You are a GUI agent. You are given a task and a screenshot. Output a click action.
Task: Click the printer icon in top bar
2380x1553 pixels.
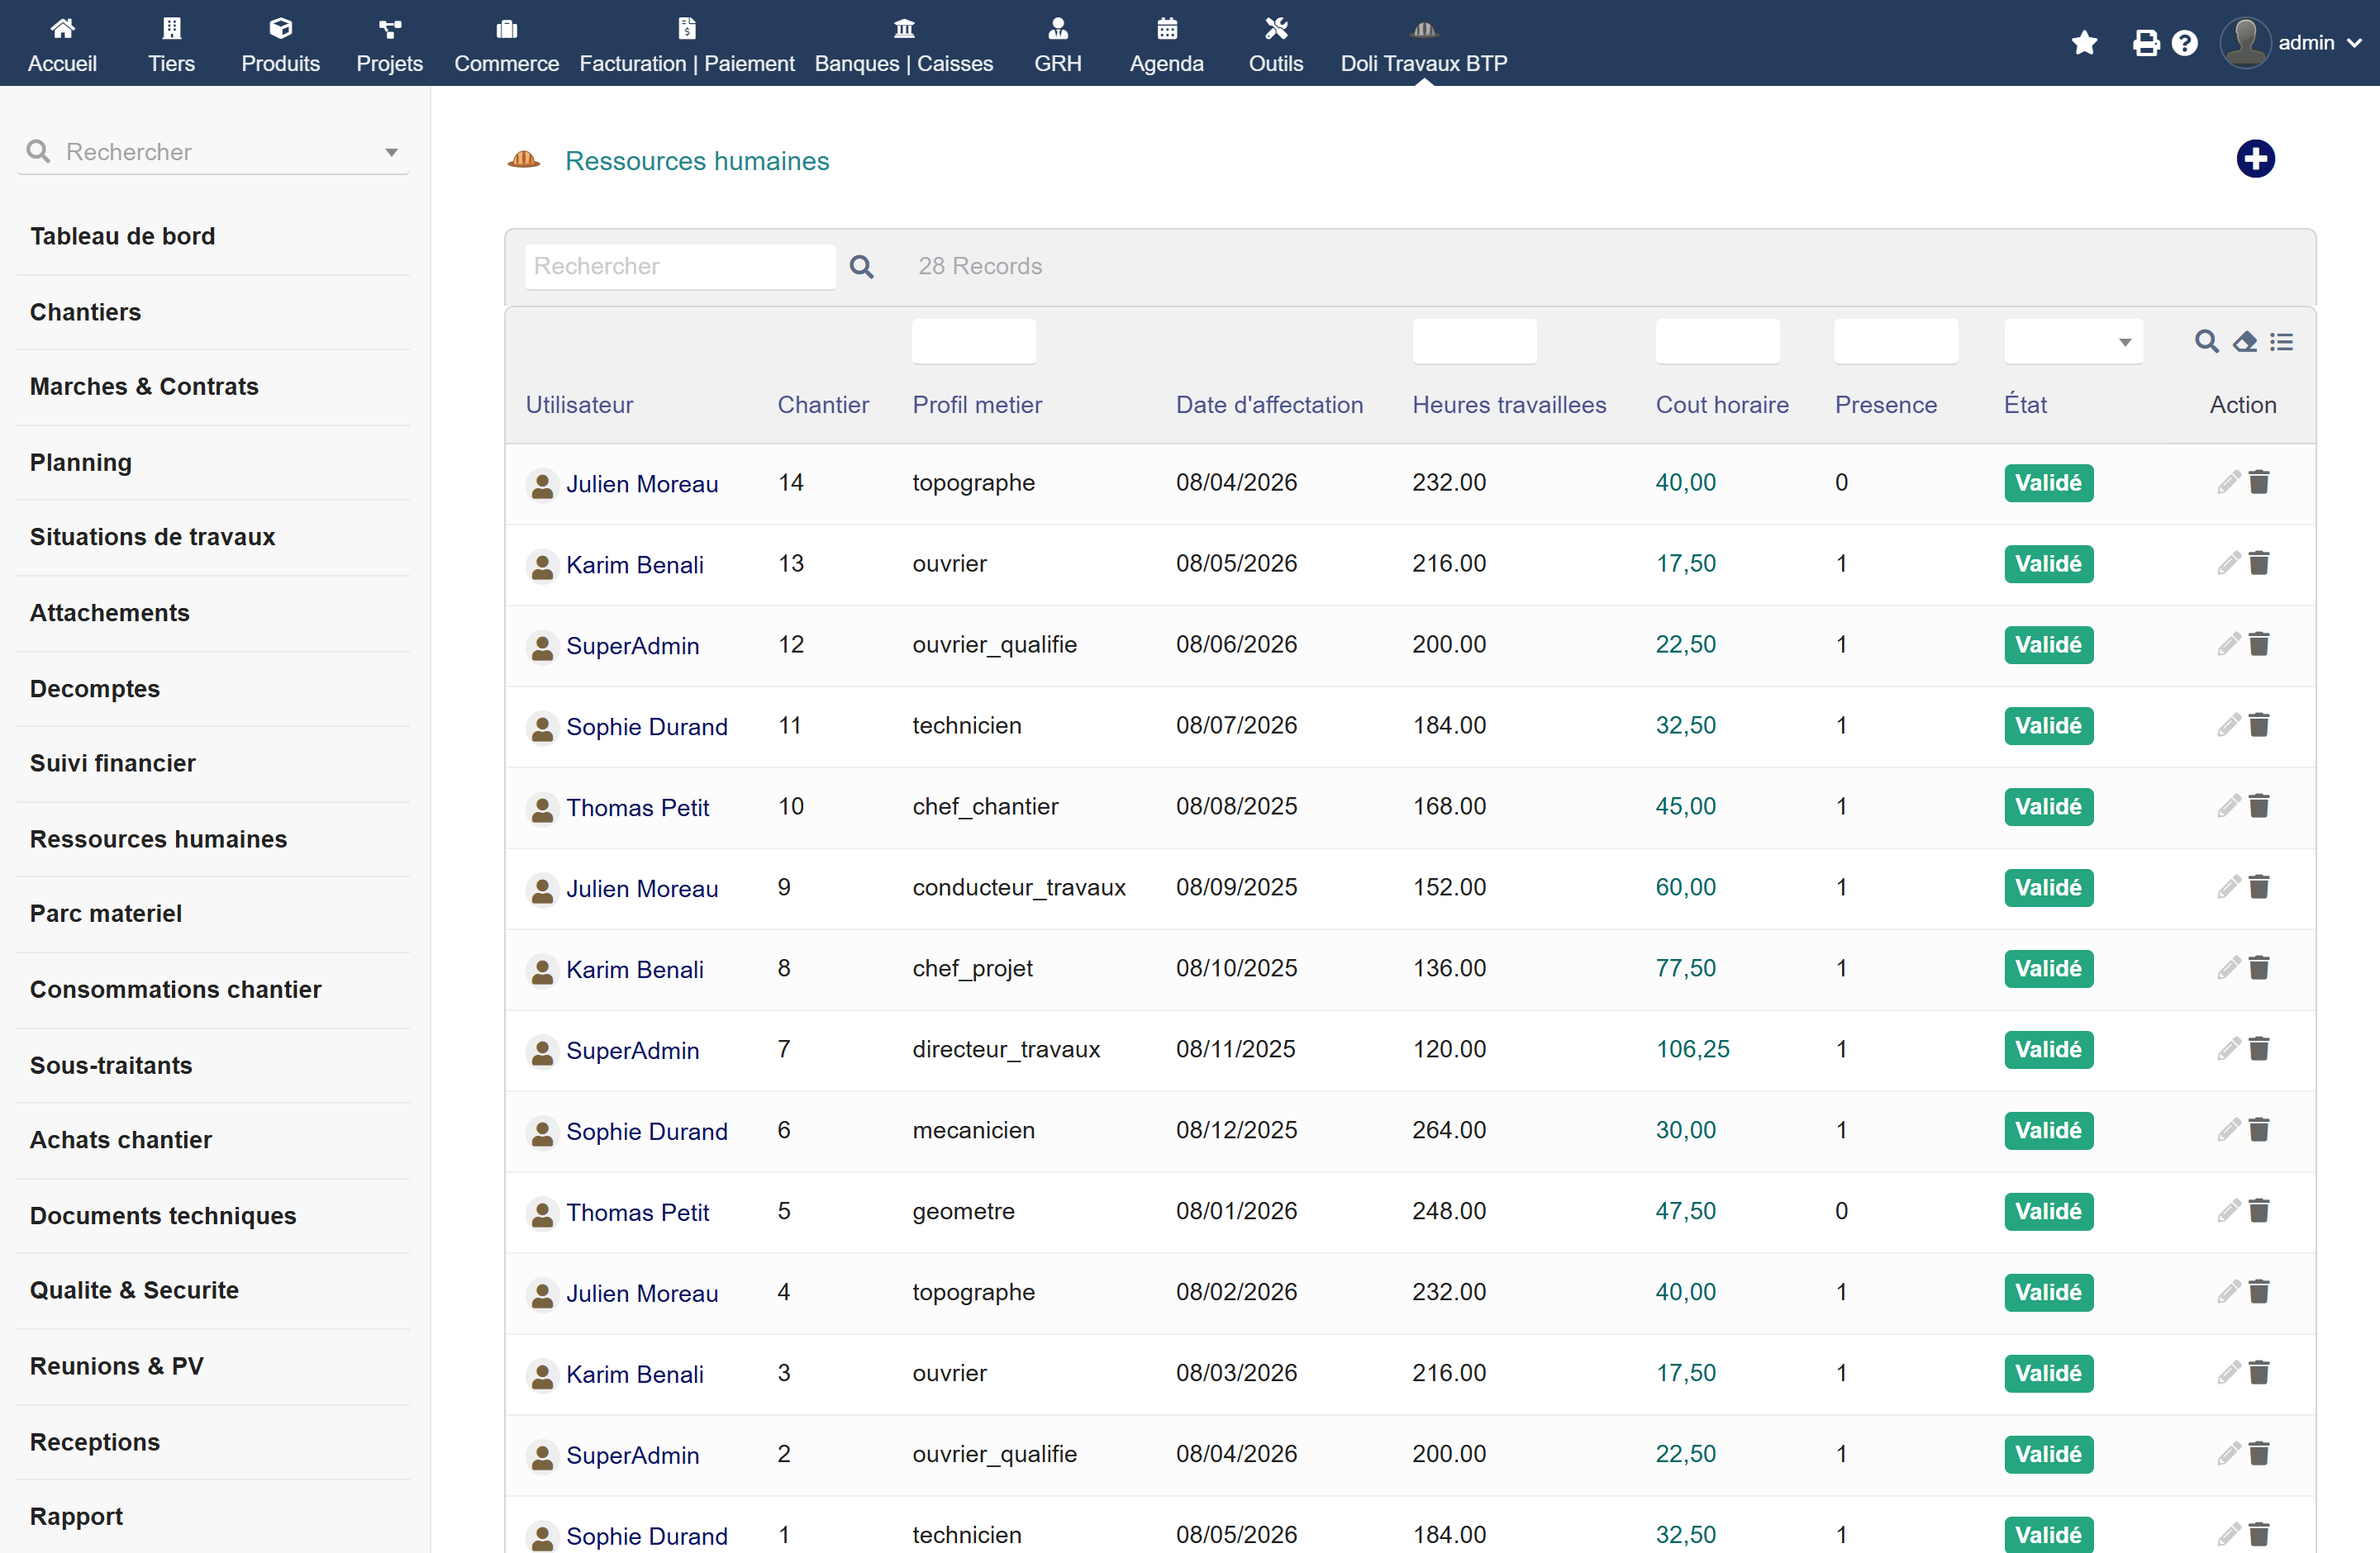pyautogui.click(x=2146, y=43)
